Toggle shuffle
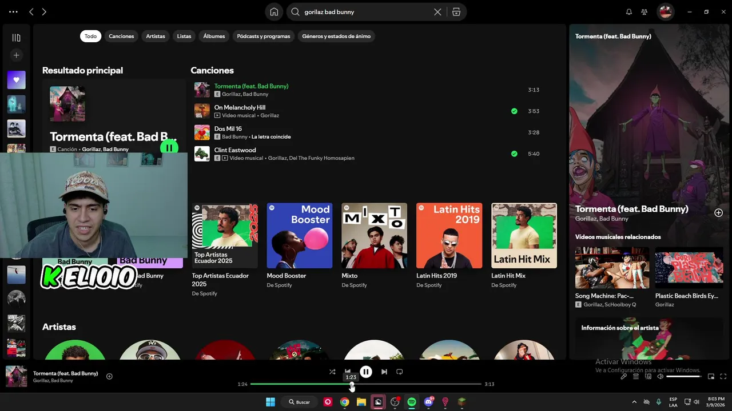 pos(332,372)
